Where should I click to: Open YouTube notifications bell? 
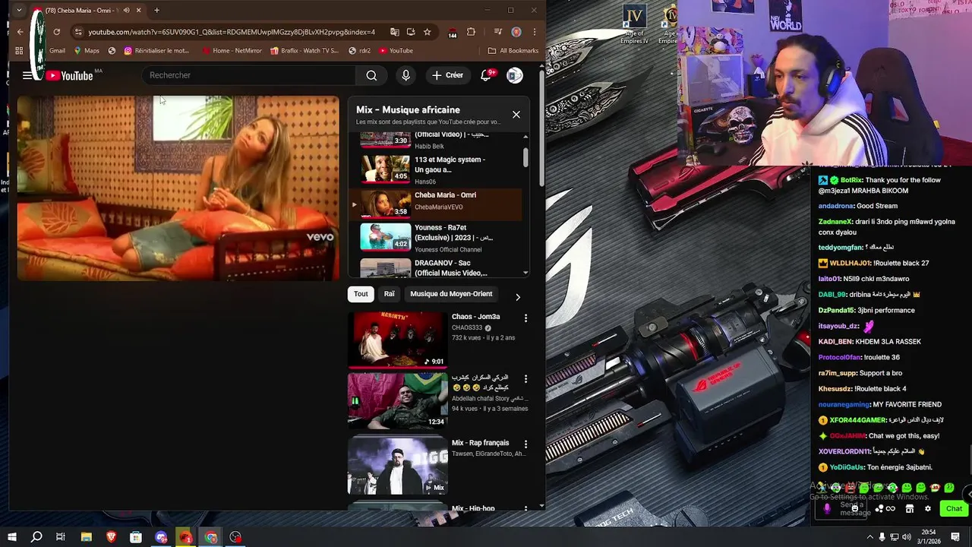(x=486, y=75)
